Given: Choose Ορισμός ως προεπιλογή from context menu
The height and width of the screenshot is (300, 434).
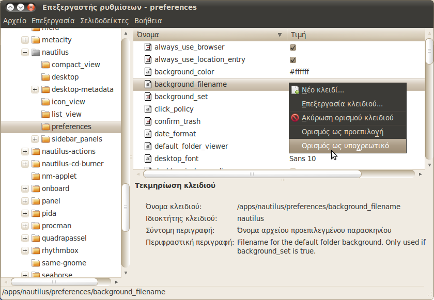Looking at the screenshot, I should [x=348, y=132].
